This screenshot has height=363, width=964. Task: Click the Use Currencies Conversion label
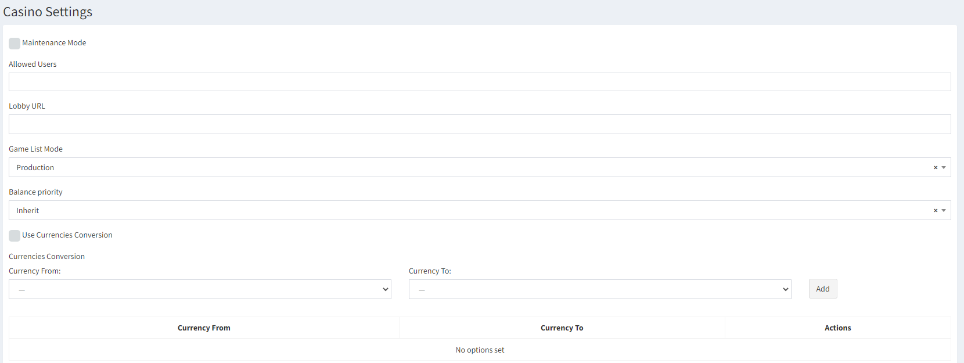coord(67,235)
